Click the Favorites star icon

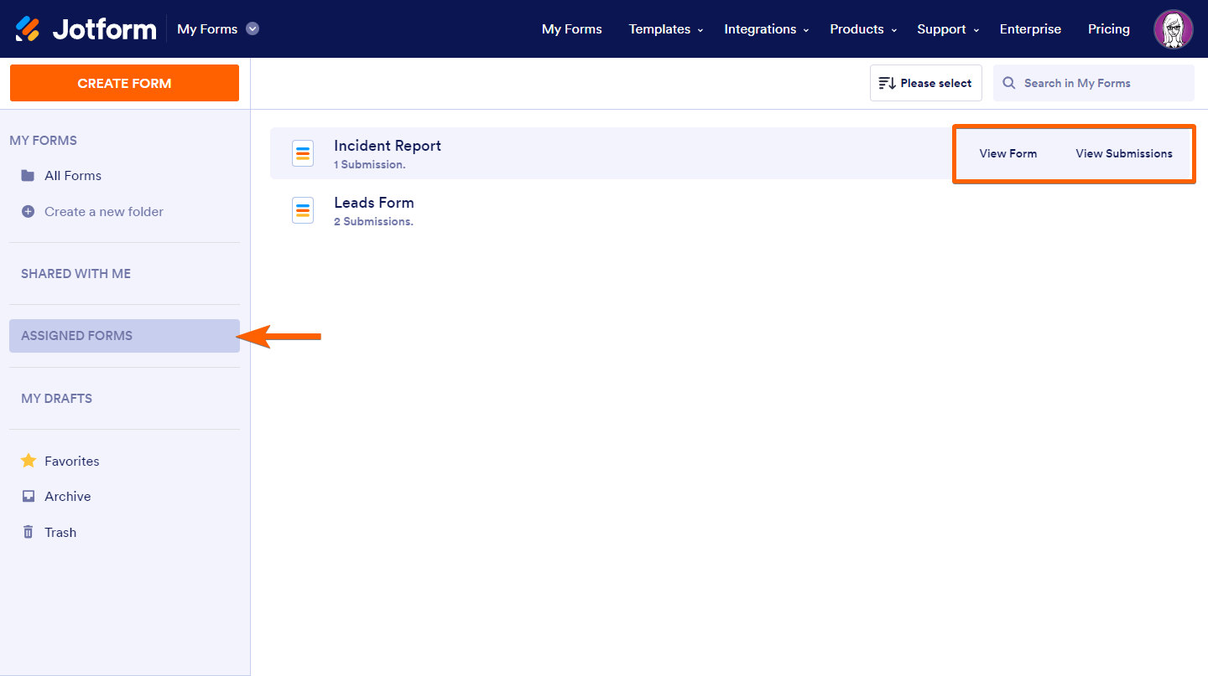tap(28, 461)
